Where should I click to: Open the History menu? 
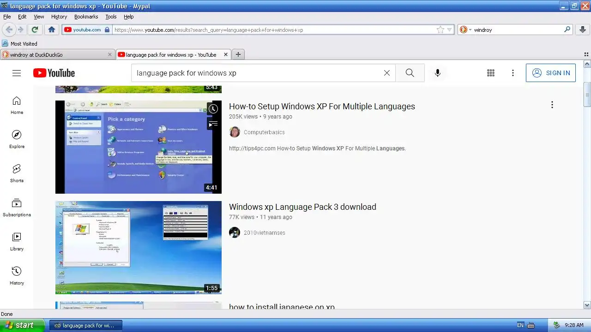coord(59,17)
